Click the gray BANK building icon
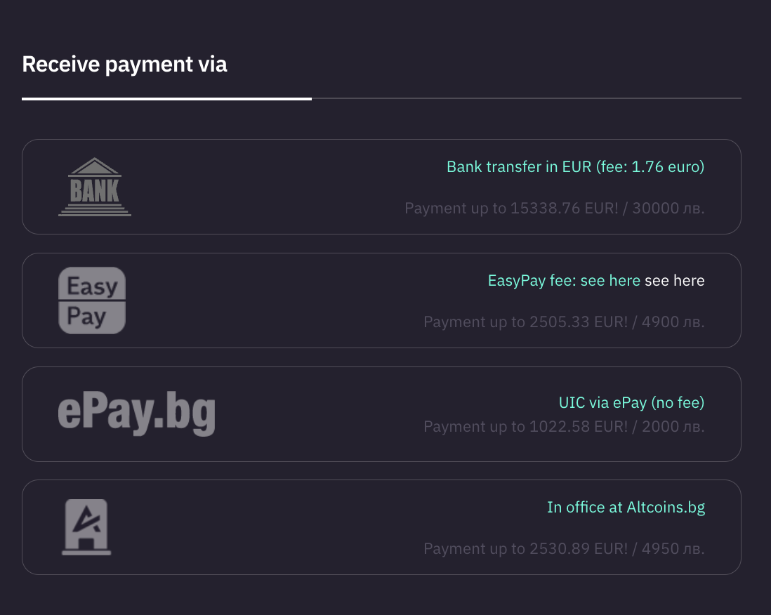The height and width of the screenshot is (615, 771). click(x=95, y=187)
